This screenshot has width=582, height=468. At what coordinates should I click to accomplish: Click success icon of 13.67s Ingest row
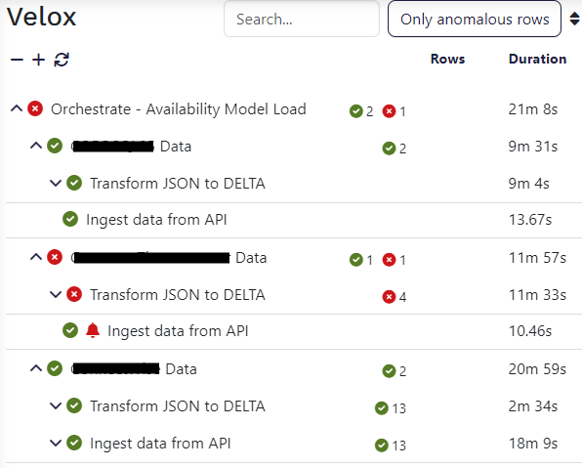click(x=70, y=219)
